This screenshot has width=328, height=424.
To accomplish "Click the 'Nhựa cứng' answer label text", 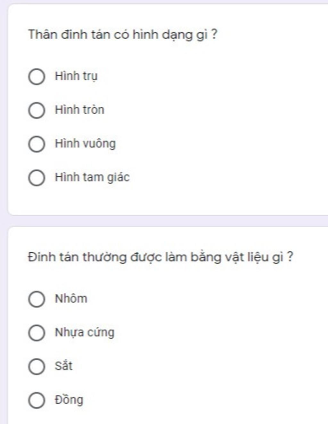I will pos(85,332).
